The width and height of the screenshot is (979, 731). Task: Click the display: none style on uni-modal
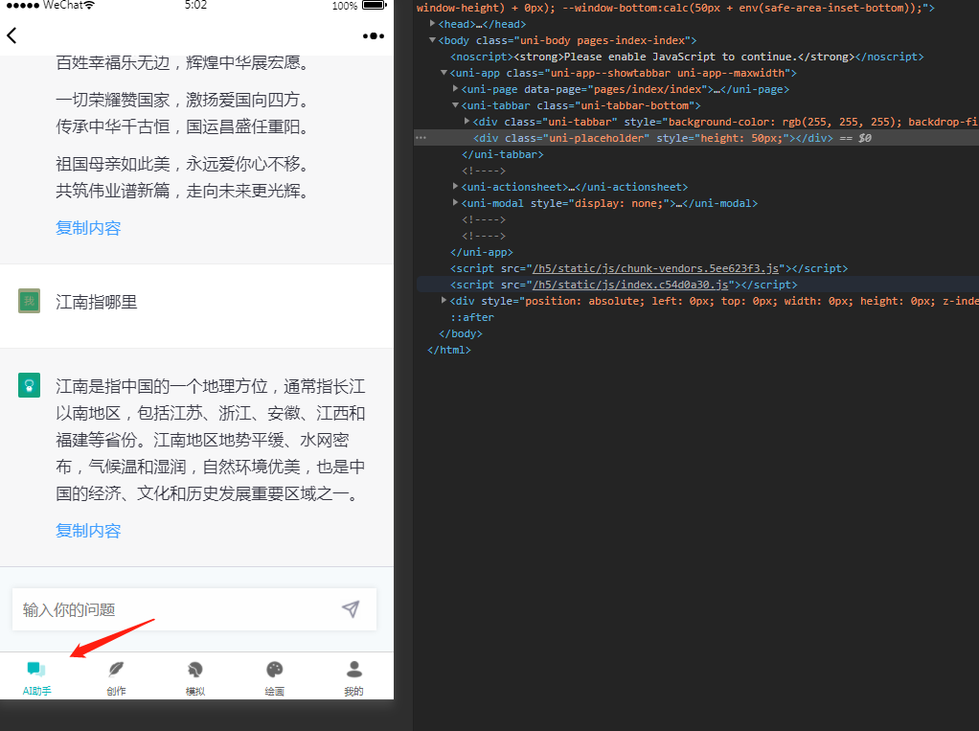point(618,203)
